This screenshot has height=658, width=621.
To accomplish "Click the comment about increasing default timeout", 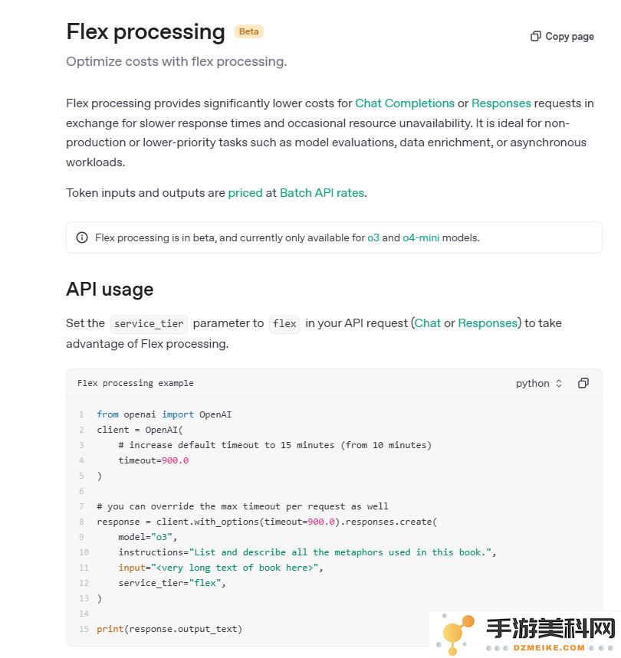I will click(x=275, y=445).
